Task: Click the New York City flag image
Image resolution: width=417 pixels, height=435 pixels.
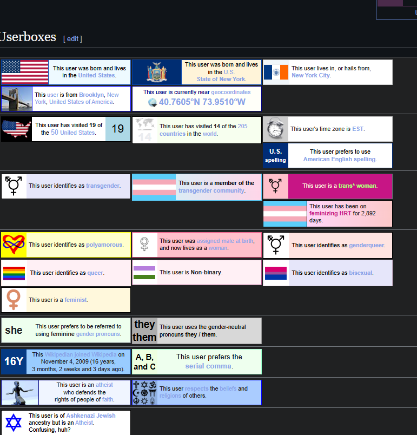Action: click(x=276, y=72)
